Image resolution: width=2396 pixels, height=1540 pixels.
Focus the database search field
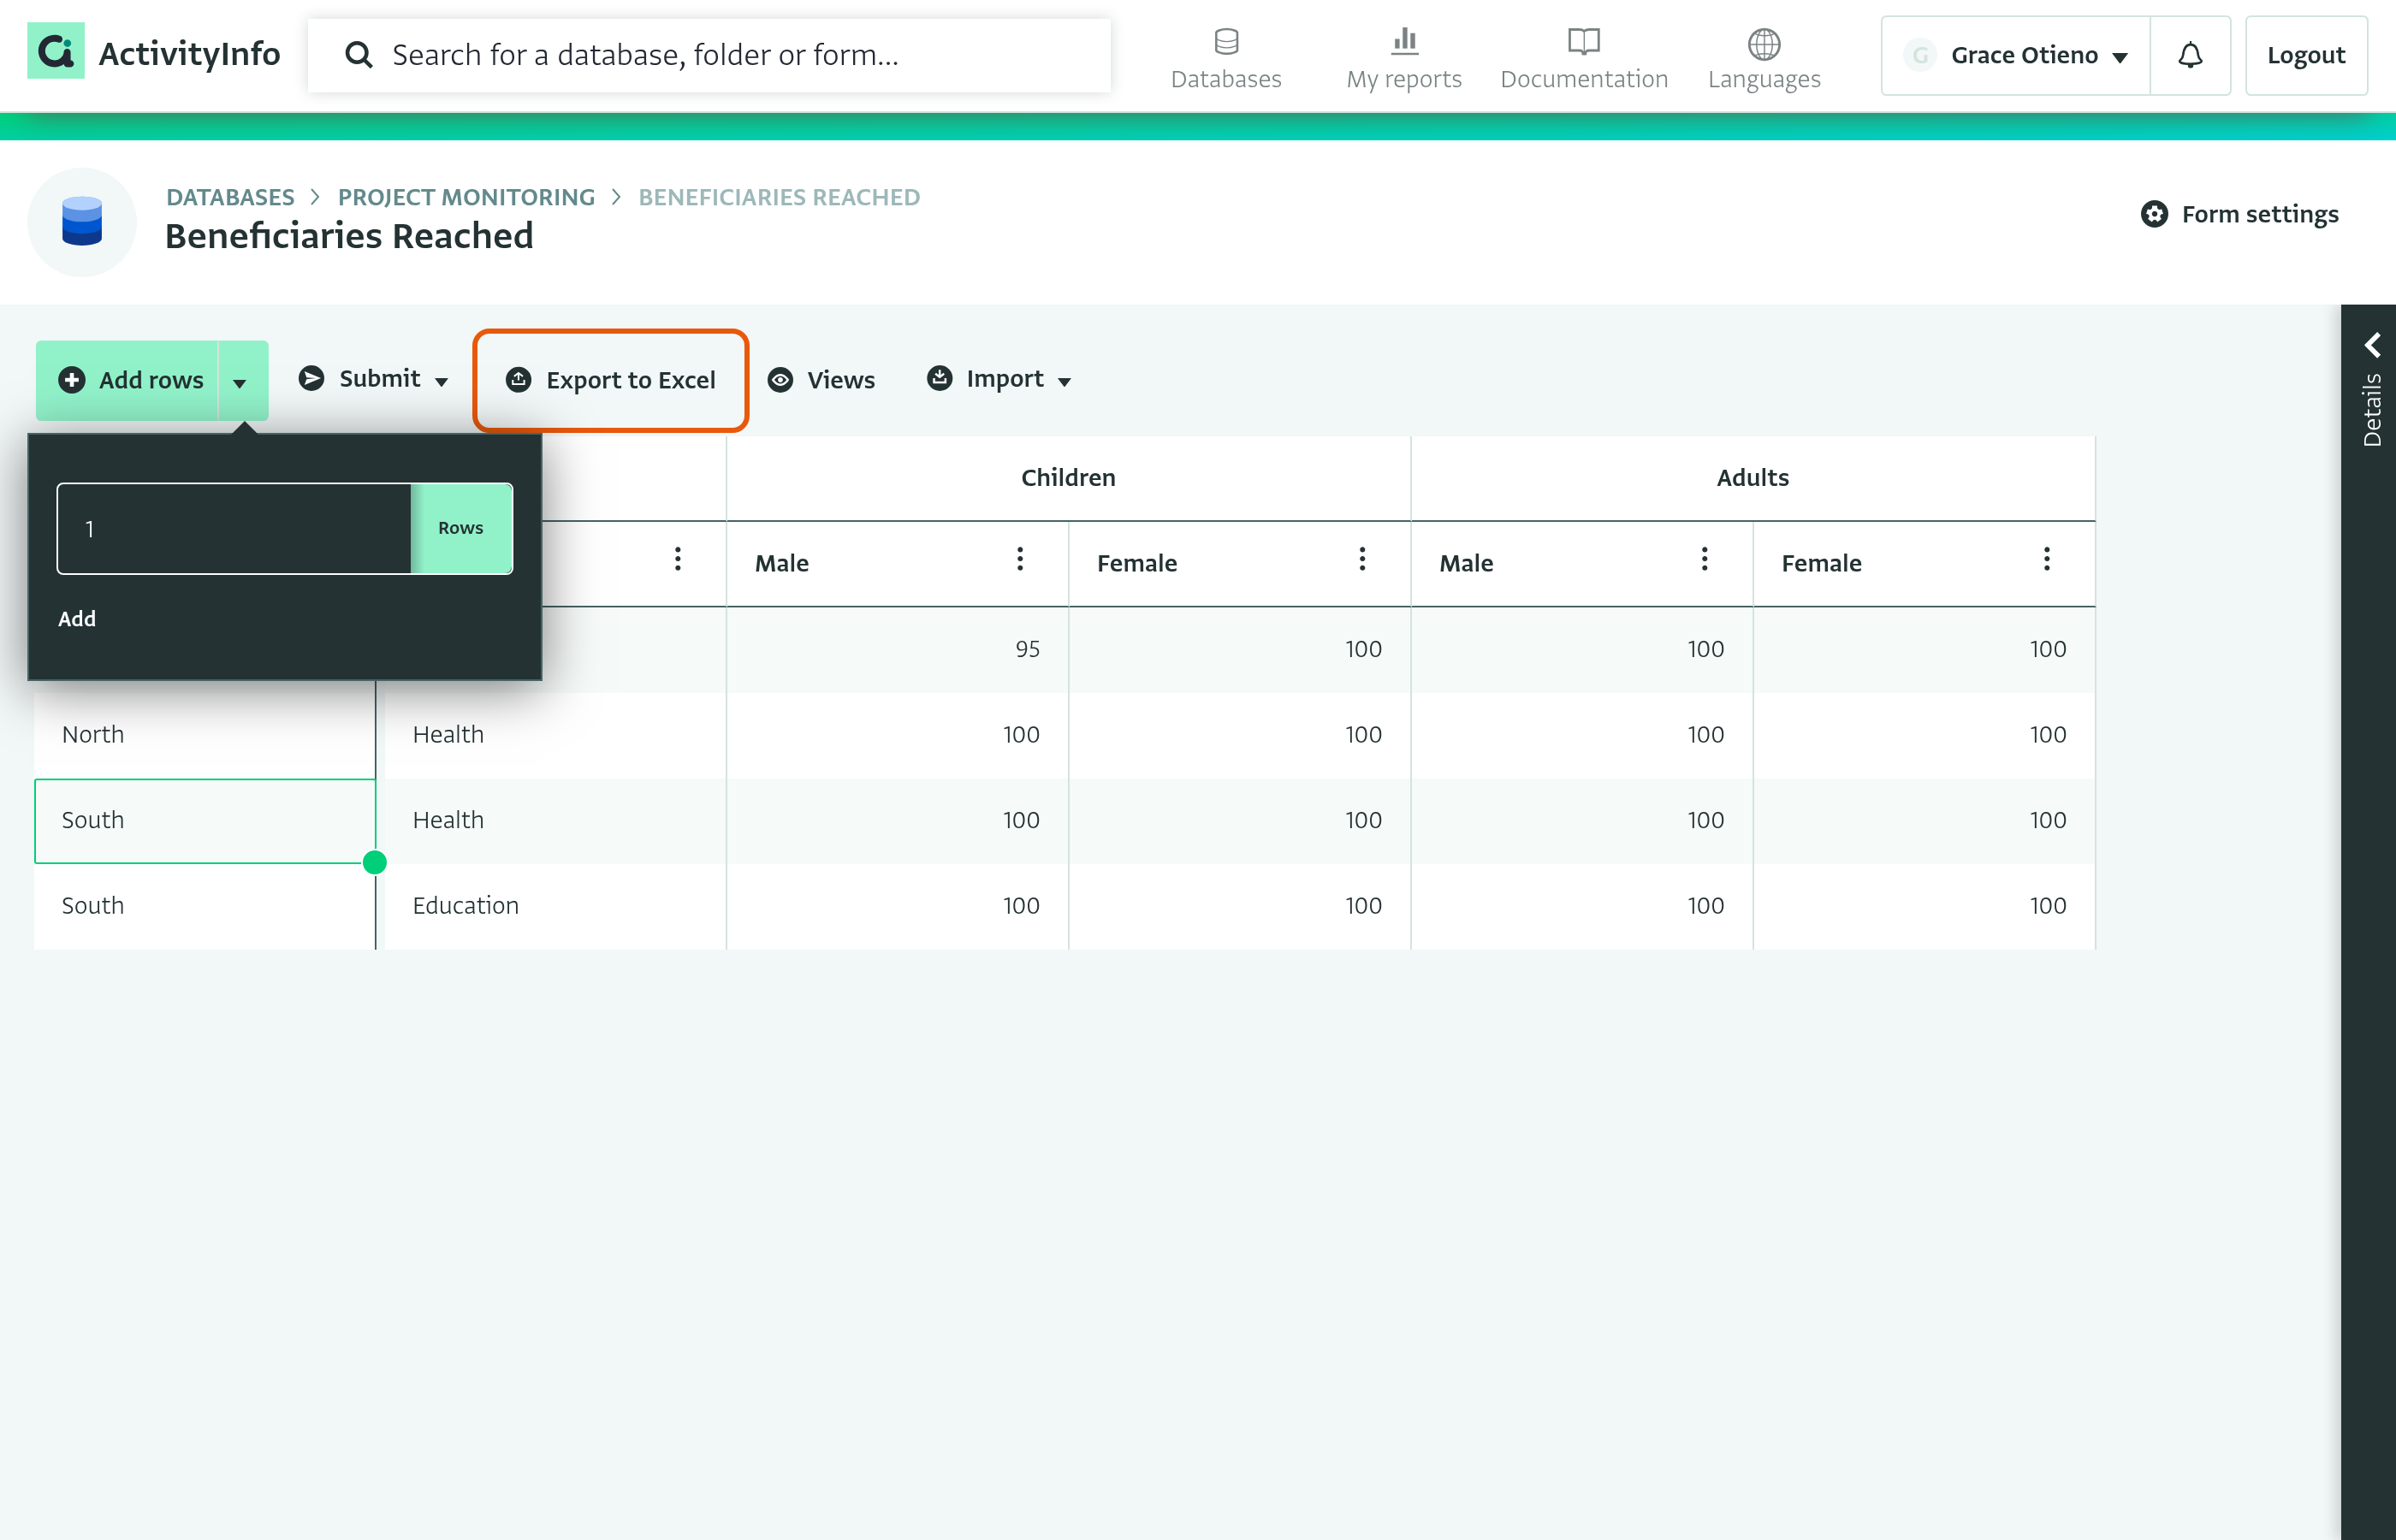709,55
